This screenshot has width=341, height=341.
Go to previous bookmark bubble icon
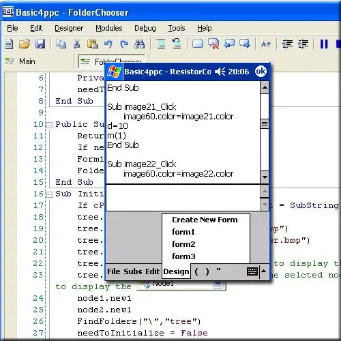coord(229,44)
